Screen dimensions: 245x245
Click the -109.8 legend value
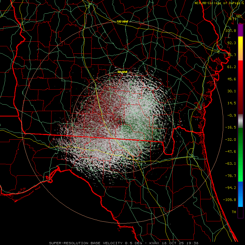coord(229,200)
